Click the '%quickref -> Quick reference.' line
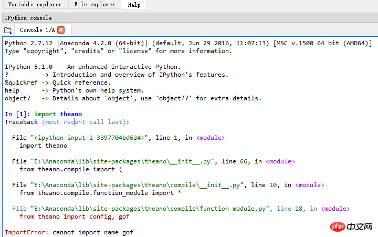The image size is (378, 237). tap(58, 83)
